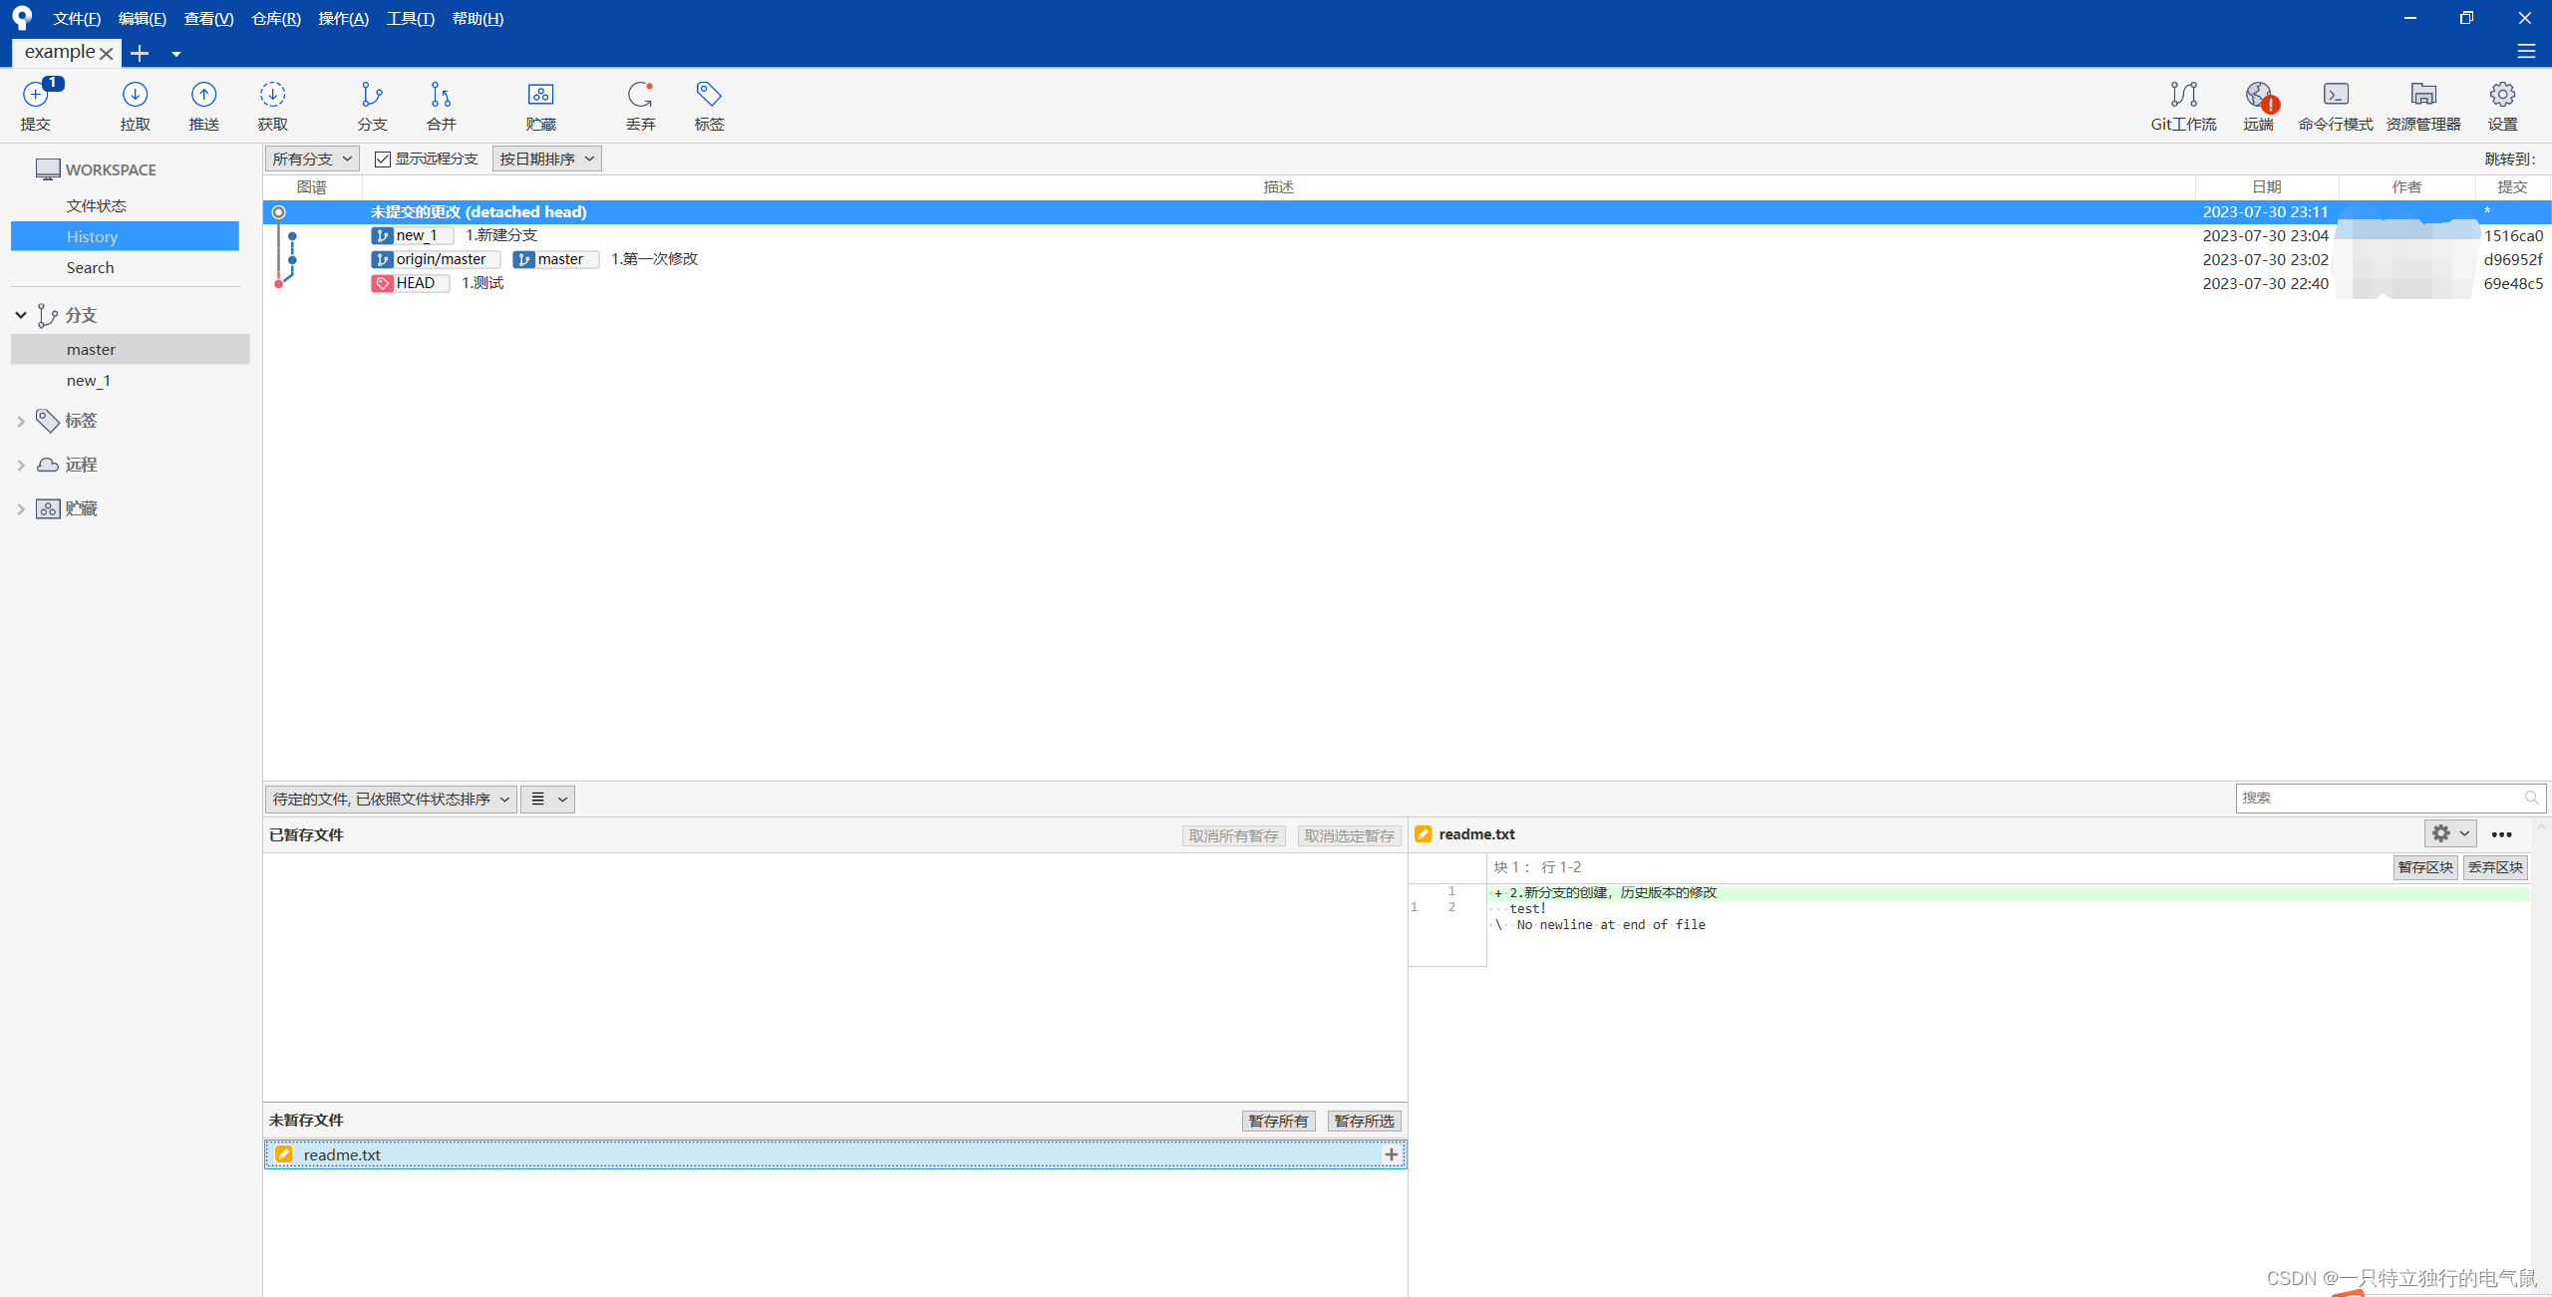The height and width of the screenshot is (1297, 2552).
Task: Click the 取消选定暂存 button
Action: [x=1349, y=835]
